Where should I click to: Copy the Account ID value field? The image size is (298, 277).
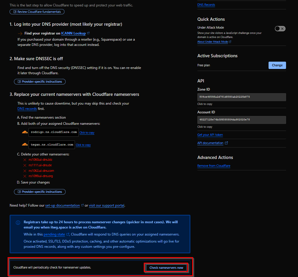click(x=241, y=120)
